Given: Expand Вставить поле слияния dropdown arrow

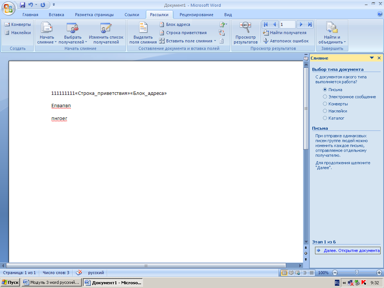Looking at the screenshot, I should tap(215, 41).
